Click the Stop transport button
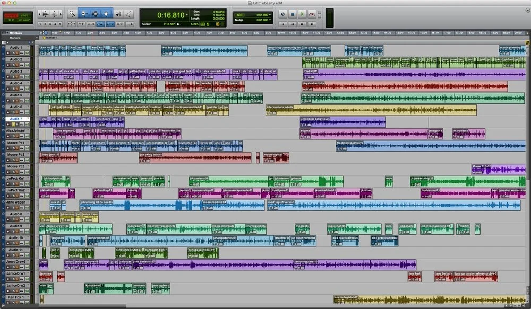Screen dimensions: 531x309 pos(293,14)
